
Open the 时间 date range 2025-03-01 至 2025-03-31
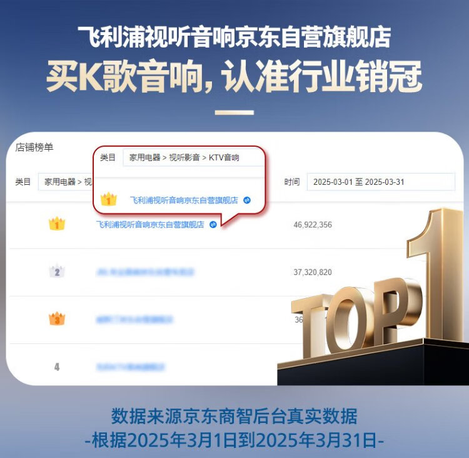[381, 182]
